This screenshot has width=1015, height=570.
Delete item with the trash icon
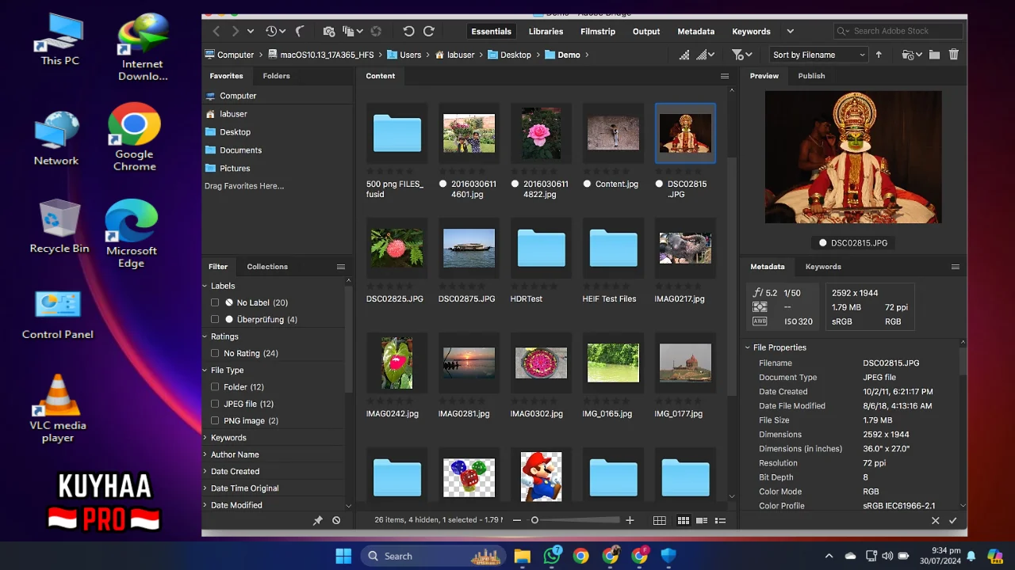tap(954, 55)
